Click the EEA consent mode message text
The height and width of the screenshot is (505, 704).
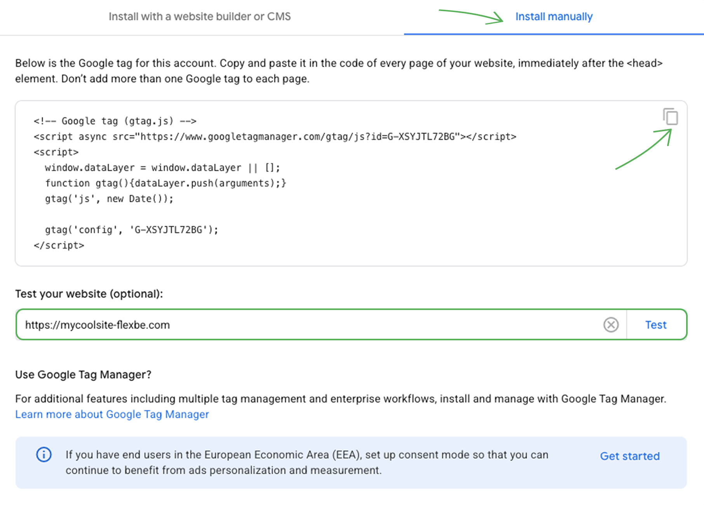pyautogui.click(x=307, y=462)
